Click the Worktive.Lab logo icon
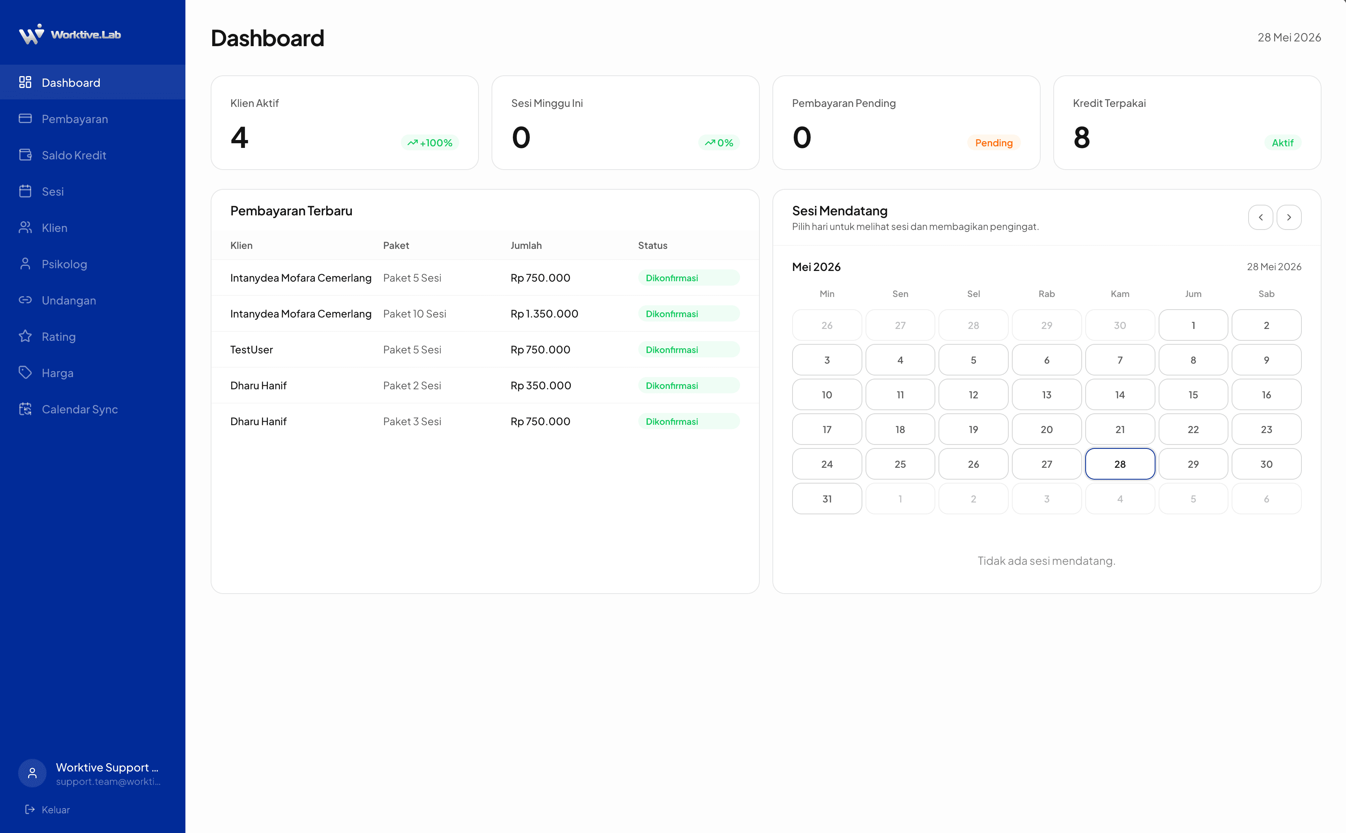Image resolution: width=1346 pixels, height=833 pixels. (32, 34)
